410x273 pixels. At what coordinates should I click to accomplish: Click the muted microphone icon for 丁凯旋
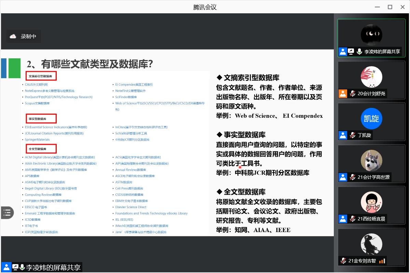click(353, 135)
